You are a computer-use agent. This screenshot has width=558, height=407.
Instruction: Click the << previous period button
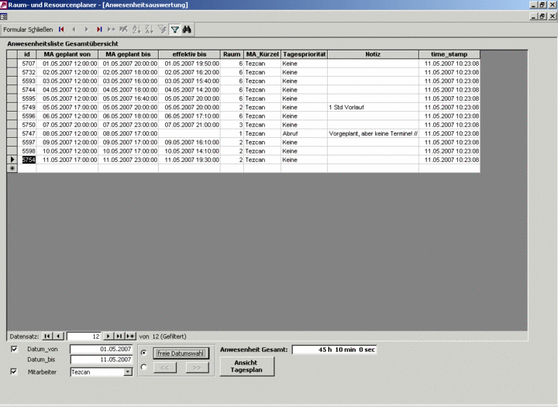(165, 367)
